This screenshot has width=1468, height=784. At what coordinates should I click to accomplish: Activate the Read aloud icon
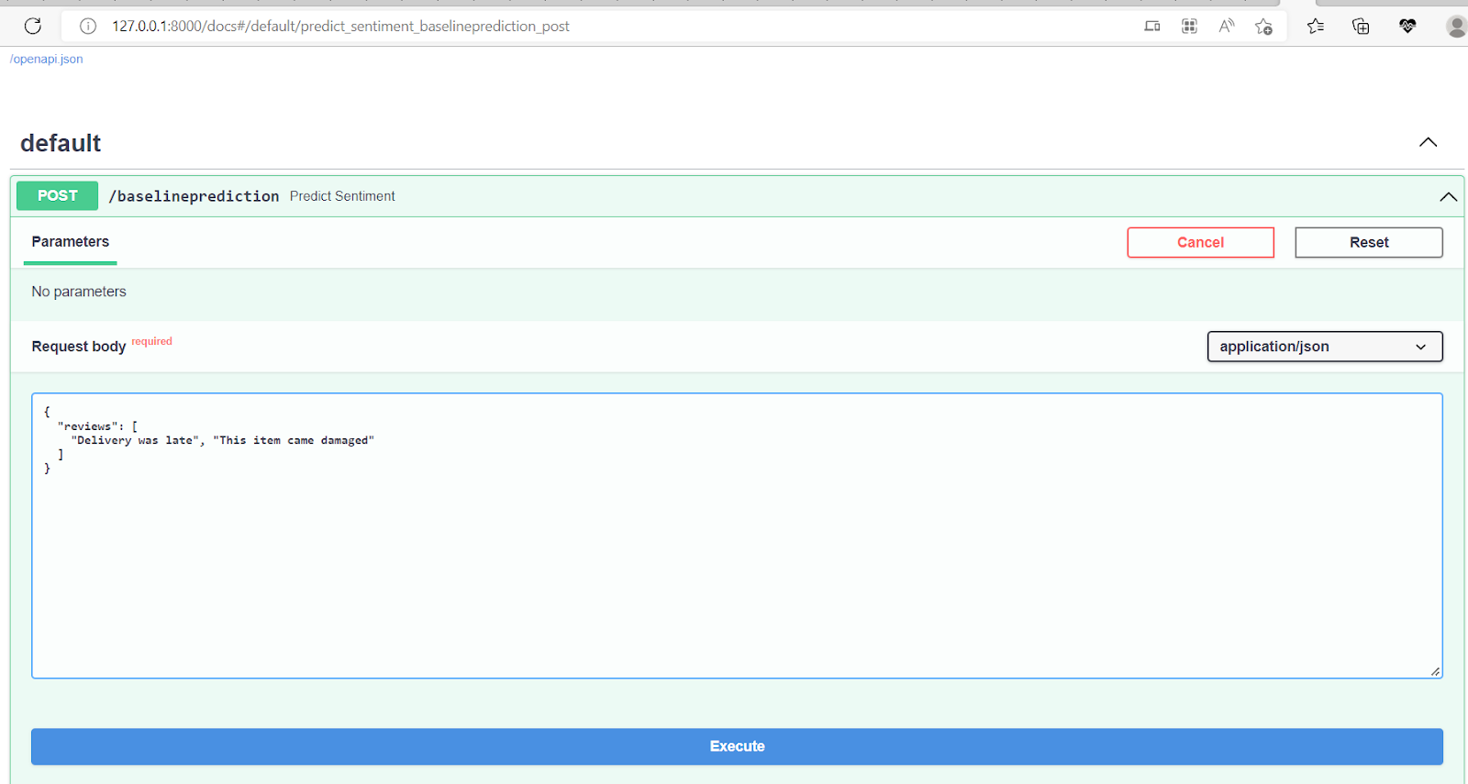(1227, 27)
